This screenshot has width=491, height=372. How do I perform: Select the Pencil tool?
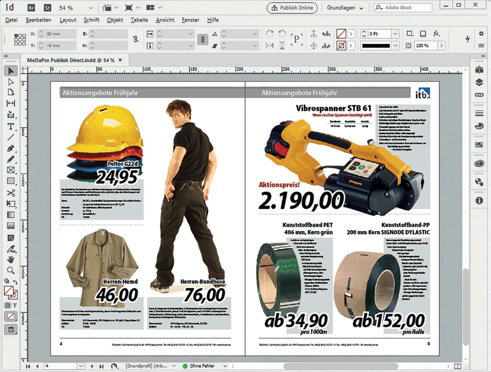coord(11,159)
